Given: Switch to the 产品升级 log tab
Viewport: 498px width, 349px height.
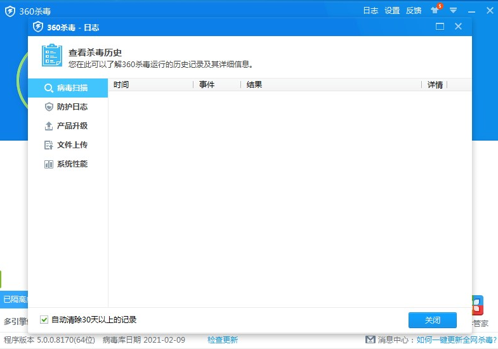Looking at the screenshot, I should 68,126.
